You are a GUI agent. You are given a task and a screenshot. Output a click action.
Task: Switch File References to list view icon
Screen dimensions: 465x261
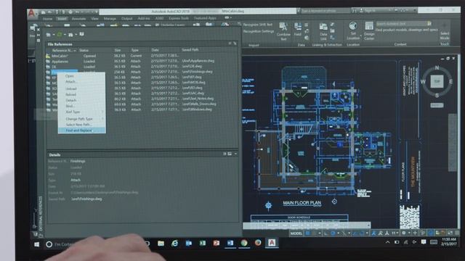click(x=230, y=43)
